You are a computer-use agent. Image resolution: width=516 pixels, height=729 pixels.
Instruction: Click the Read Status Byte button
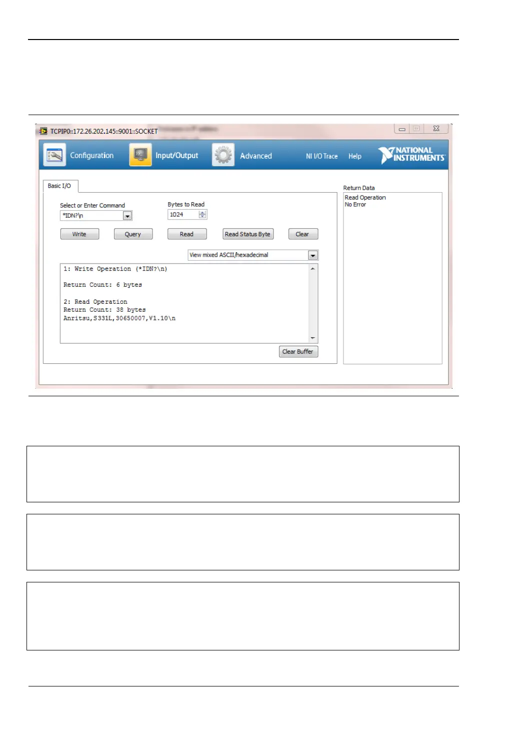point(247,234)
